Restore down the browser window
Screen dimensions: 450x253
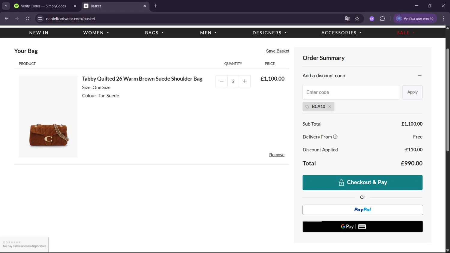(x=430, y=6)
